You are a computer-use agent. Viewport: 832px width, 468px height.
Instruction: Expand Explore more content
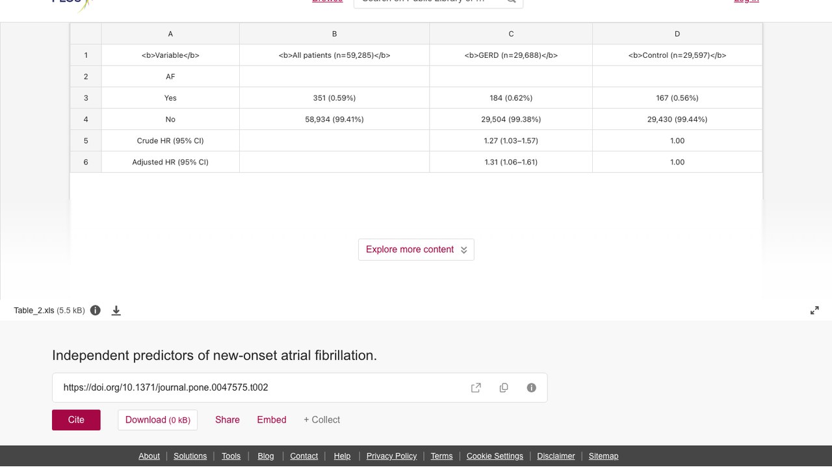pyautogui.click(x=416, y=250)
